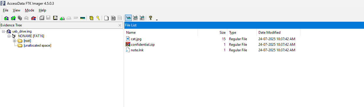Viewport: 364px width, 107px height.
Task: Sort file list by Date Modified column
Action: tap(279, 33)
